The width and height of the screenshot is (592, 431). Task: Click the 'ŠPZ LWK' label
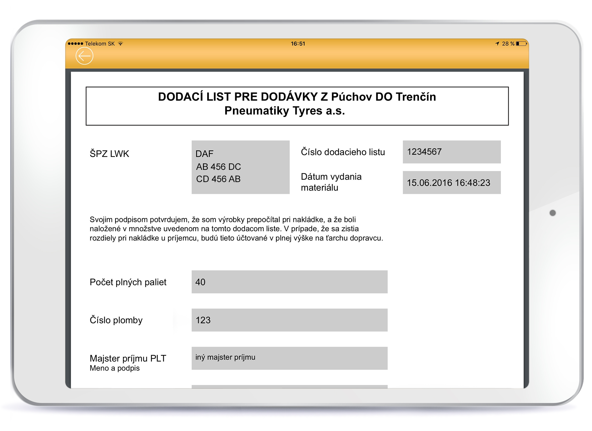109,154
